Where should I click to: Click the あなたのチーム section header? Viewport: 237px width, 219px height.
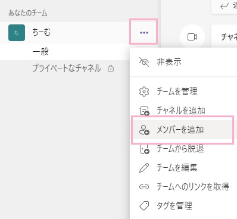coord(28,13)
